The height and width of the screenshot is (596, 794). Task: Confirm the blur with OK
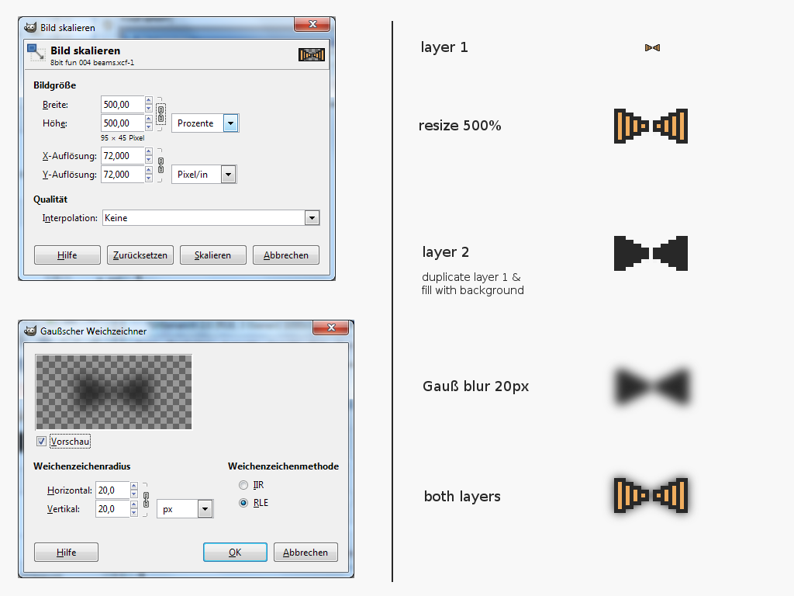[x=235, y=553]
